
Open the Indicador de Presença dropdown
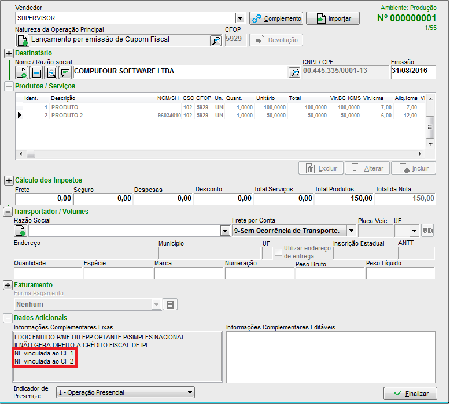[x=189, y=393]
